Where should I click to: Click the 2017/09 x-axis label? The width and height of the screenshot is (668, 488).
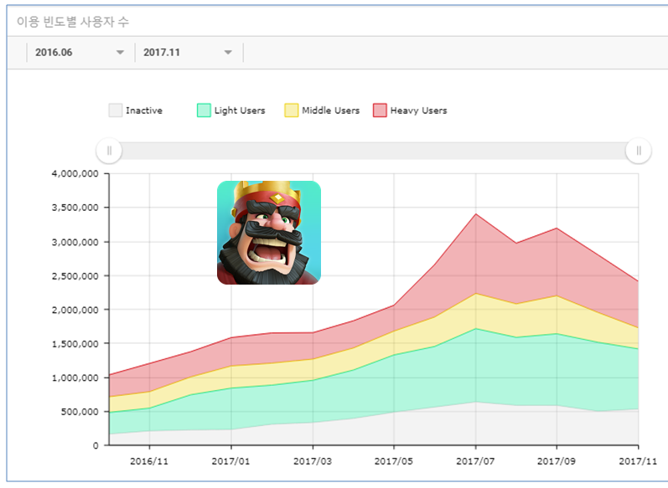pyautogui.click(x=557, y=461)
